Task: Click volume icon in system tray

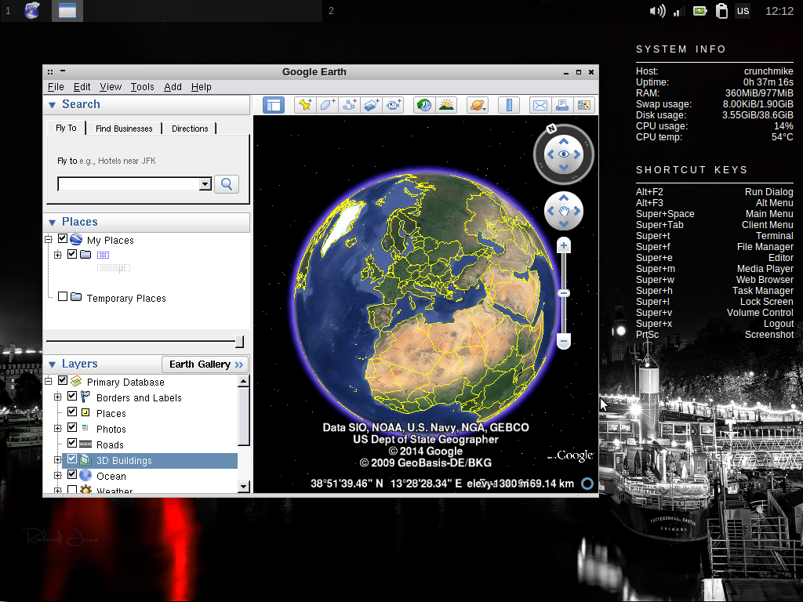Action: tap(657, 11)
